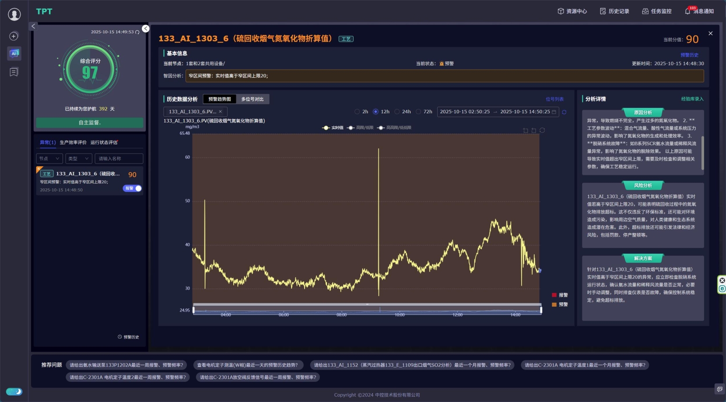
Task: Open the notes list sidebar icon
Action: click(x=14, y=72)
